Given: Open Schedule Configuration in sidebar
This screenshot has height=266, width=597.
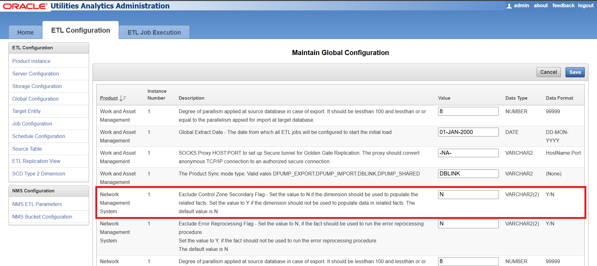Looking at the screenshot, I should click(x=39, y=136).
